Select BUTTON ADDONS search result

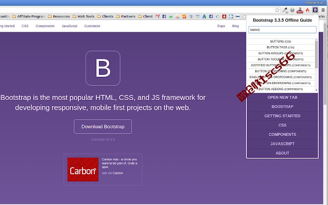[280, 89]
